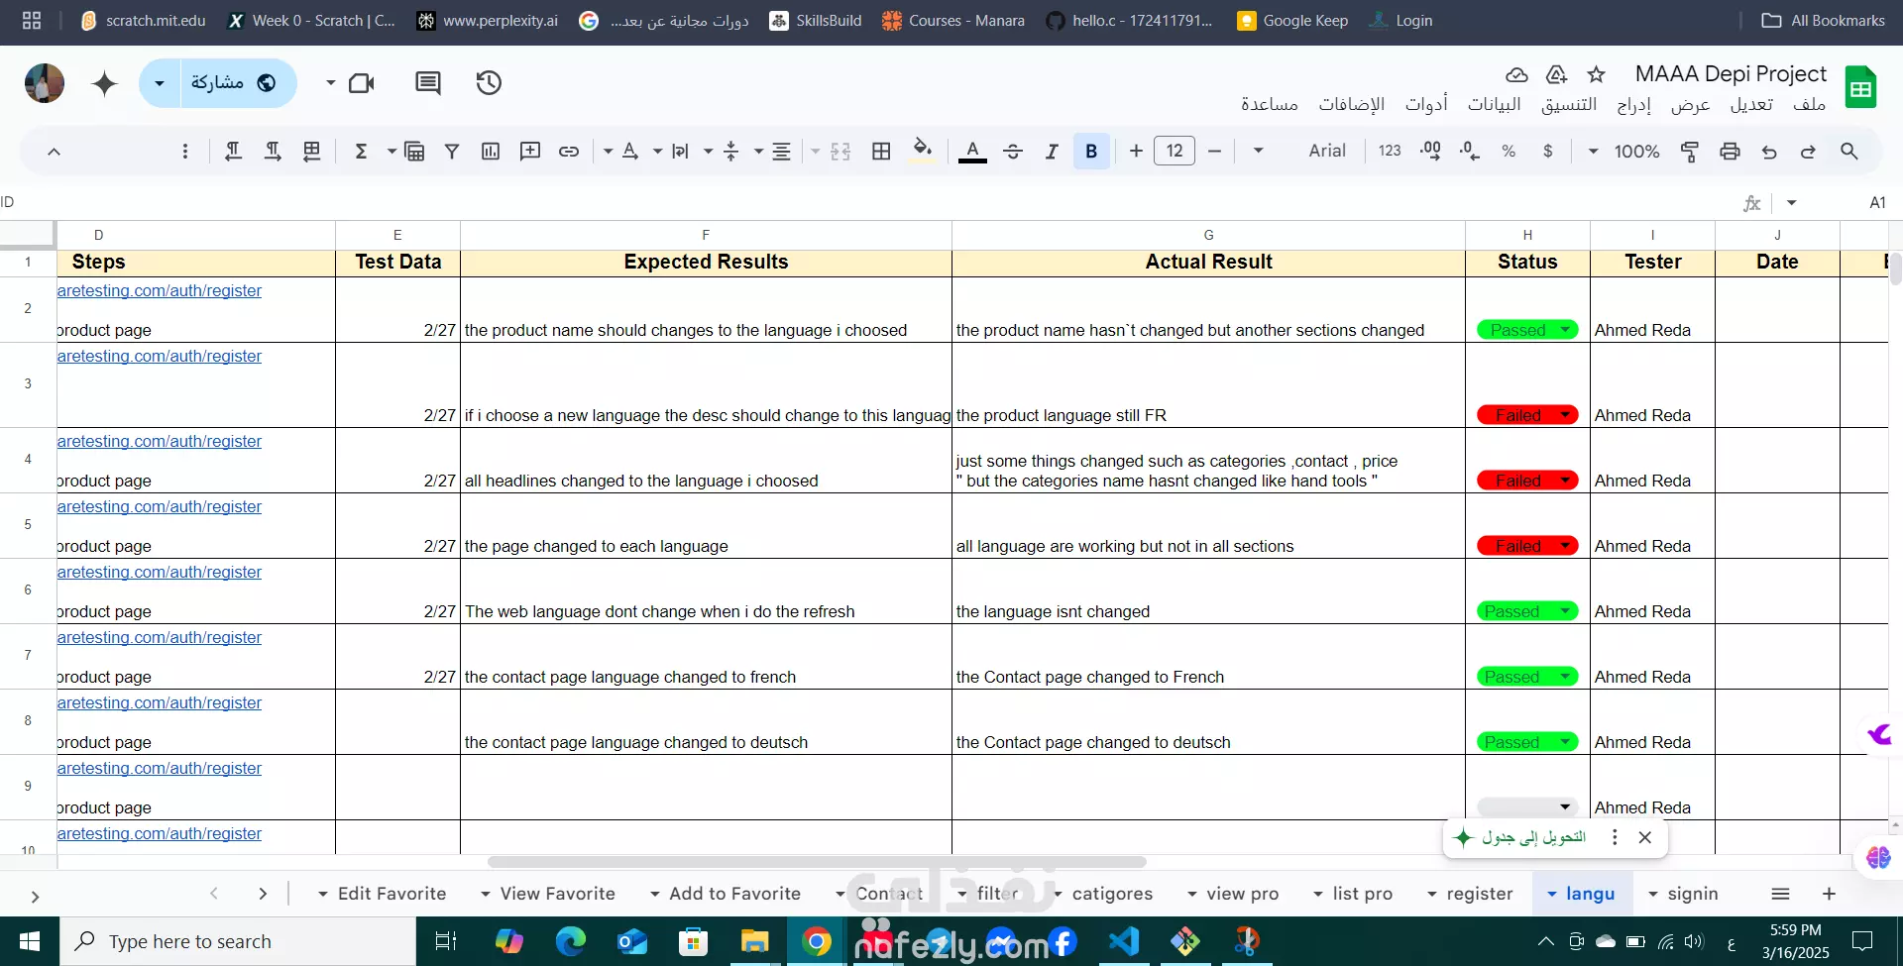The width and height of the screenshot is (1903, 966).
Task: Click the search the menus magnifier icon
Action: point(1848,151)
